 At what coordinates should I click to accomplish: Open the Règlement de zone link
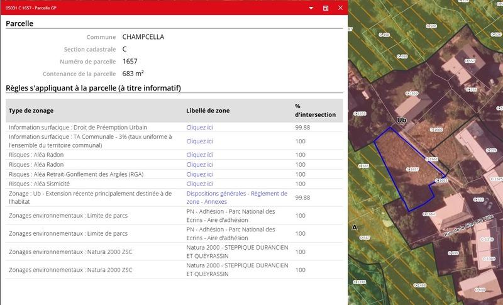pos(268,194)
